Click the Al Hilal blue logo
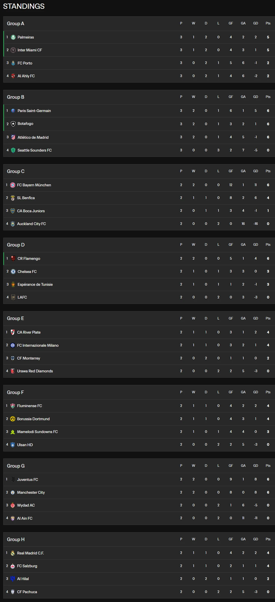Image resolution: width=275 pixels, height=602 pixels. point(13,579)
